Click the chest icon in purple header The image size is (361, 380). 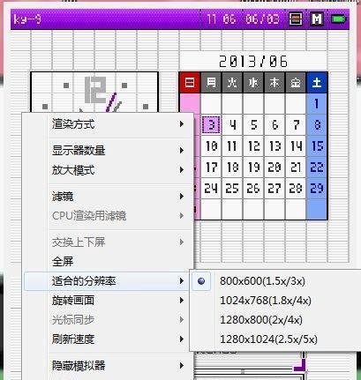296,19
